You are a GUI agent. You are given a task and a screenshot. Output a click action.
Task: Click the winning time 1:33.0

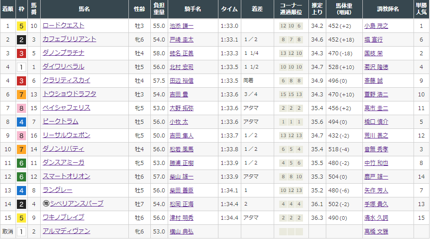click(x=229, y=26)
